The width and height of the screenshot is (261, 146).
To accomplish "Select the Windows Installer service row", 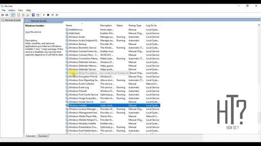I will tap(113, 105).
